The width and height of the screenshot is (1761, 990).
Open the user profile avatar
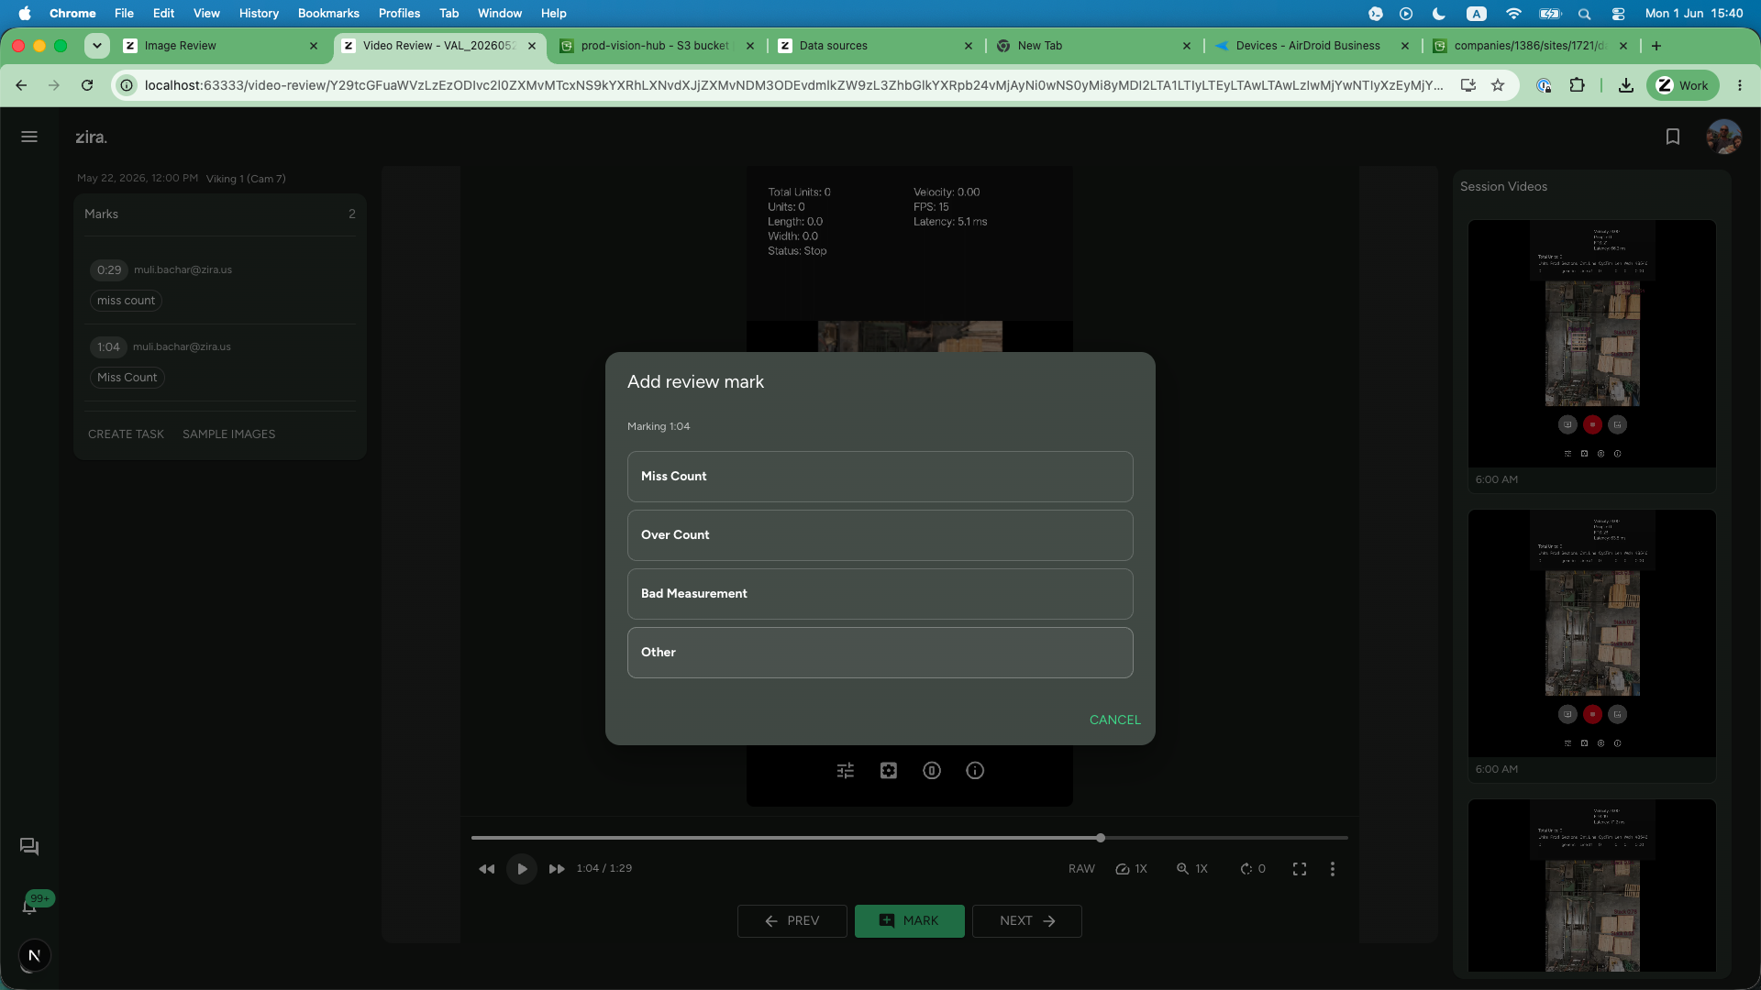pyautogui.click(x=1723, y=137)
